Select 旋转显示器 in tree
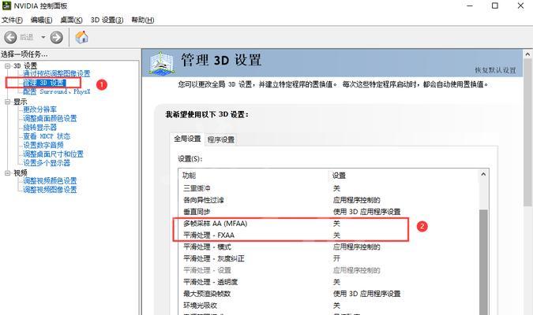The width and height of the screenshot is (533, 315). [x=39, y=127]
